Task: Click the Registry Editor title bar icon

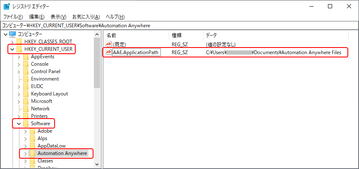Action: coord(7,6)
